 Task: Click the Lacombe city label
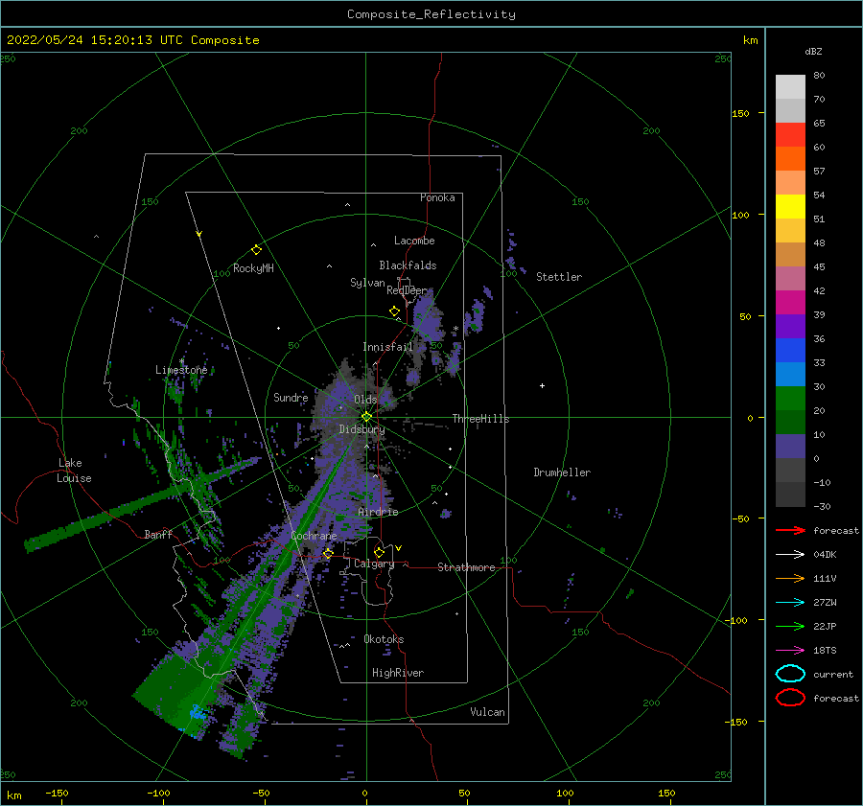[414, 241]
